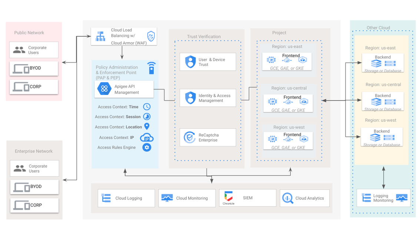The width and height of the screenshot is (420, 225).
Task: Click the Project Region: us-west label
Action: (289, 127)
